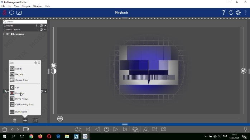Open the help question mark in header
Viewport: 250px width, 140px height.
(x=223, y=12)
